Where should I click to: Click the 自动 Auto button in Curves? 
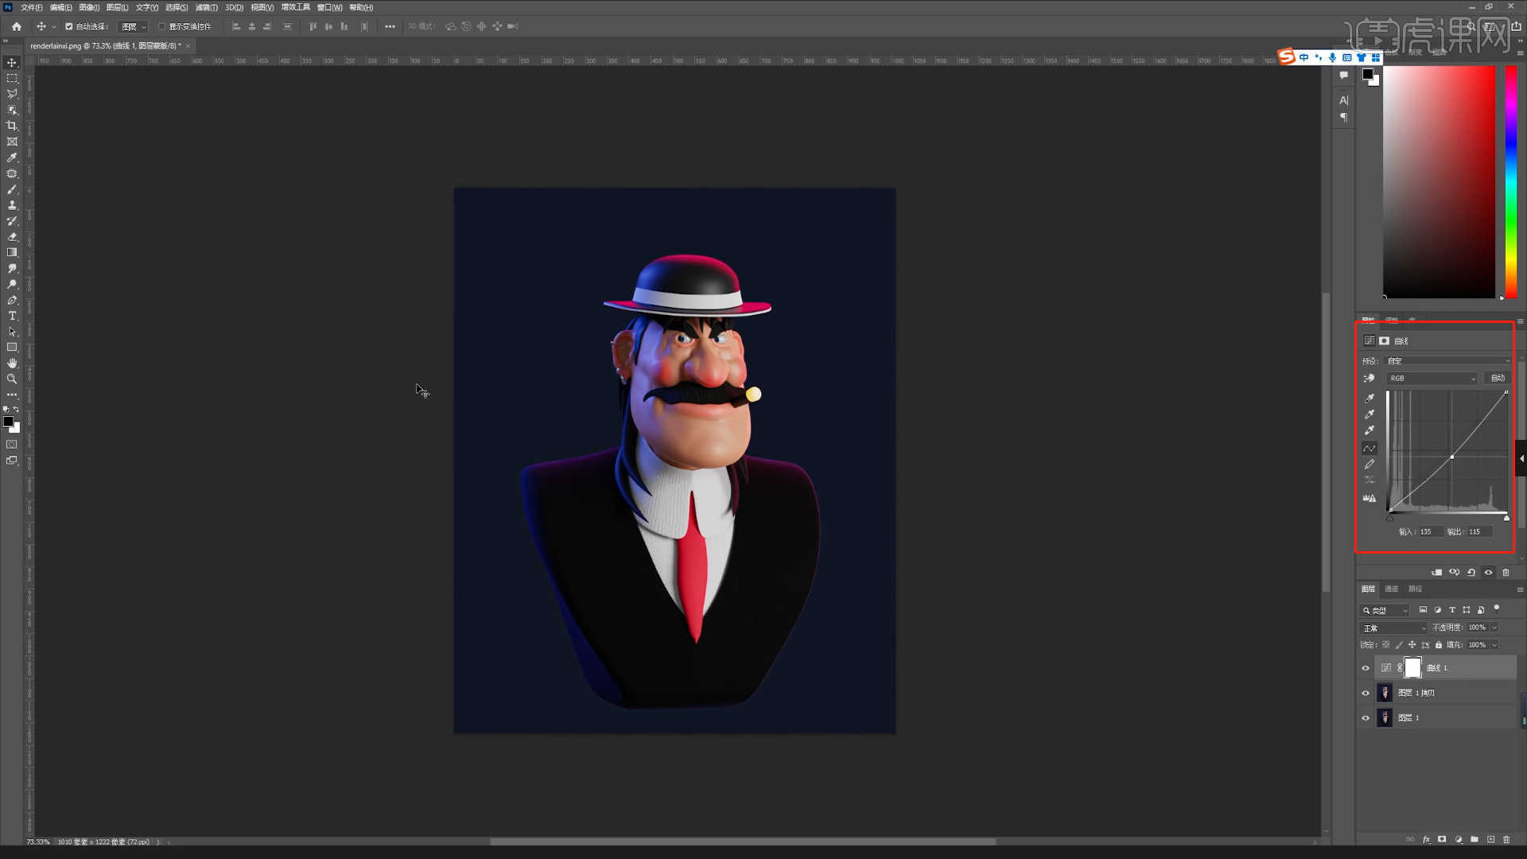[1498, 379]
